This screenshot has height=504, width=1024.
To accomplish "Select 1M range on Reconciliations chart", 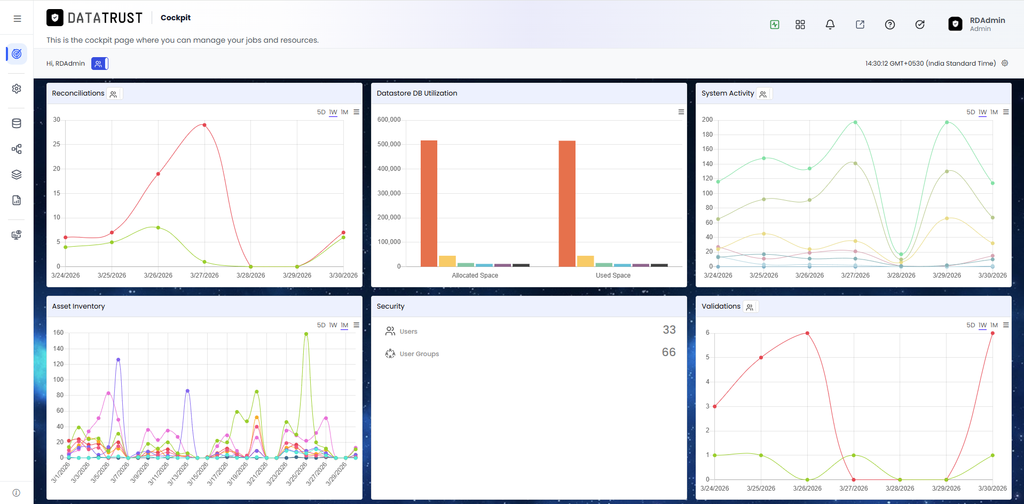I will (x=344, y=112).
